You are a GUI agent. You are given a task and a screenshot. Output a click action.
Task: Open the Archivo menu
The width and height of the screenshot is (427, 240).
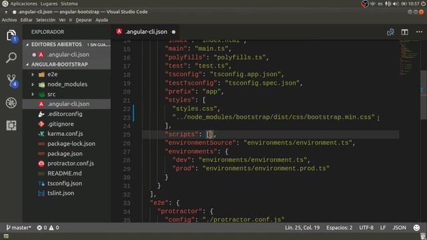point(9,20)
